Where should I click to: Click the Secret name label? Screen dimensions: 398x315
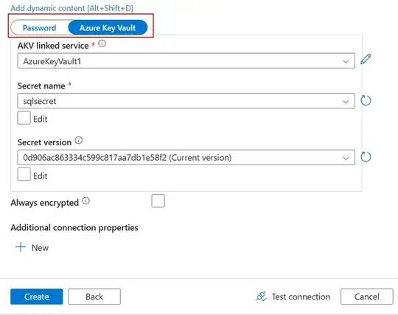pyautogui.click(x=41, y=86)
